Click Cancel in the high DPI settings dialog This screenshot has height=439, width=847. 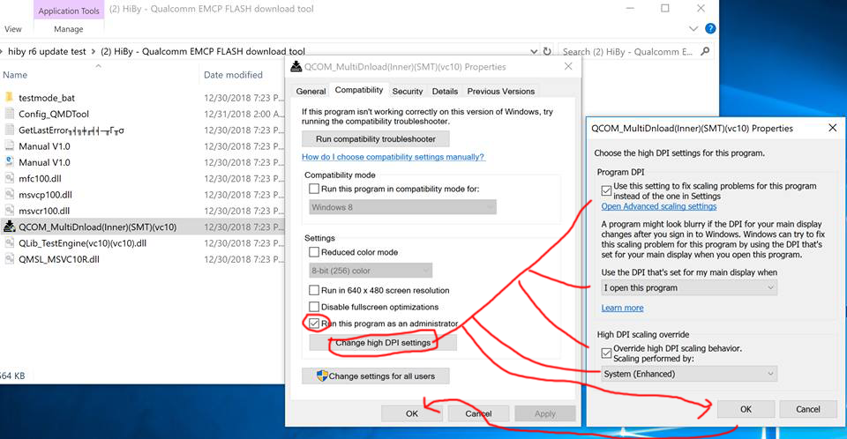808,409
